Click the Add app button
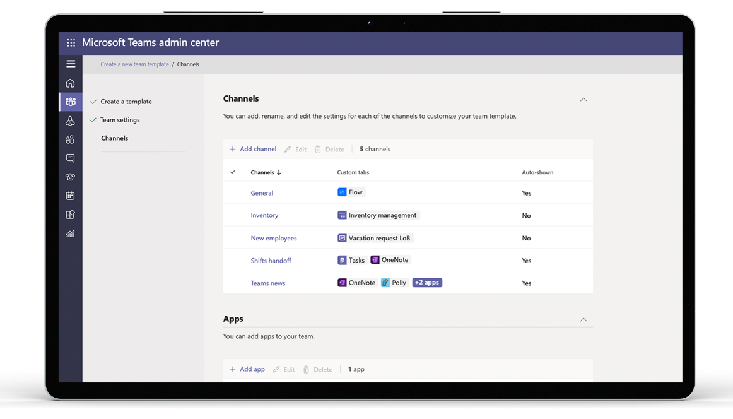This screenshot has height=419, width=733. tap(247, 369)
